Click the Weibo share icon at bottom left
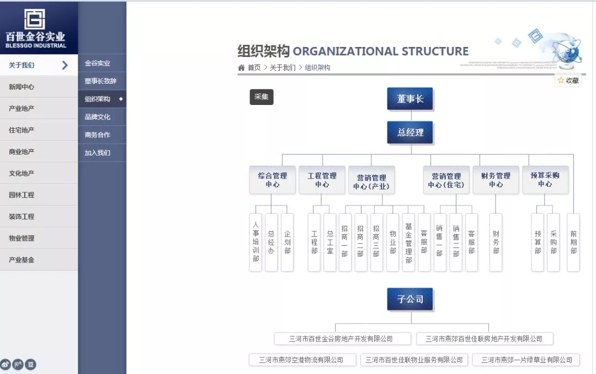596x374 pixels. [7, 364]
